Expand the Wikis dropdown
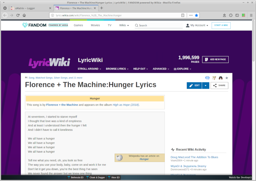The image size is (256, 181). click(x=124, y=25)
